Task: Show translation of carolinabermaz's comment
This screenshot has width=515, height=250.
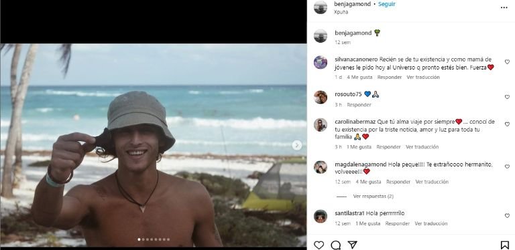Action: click(x=422, y=147)
